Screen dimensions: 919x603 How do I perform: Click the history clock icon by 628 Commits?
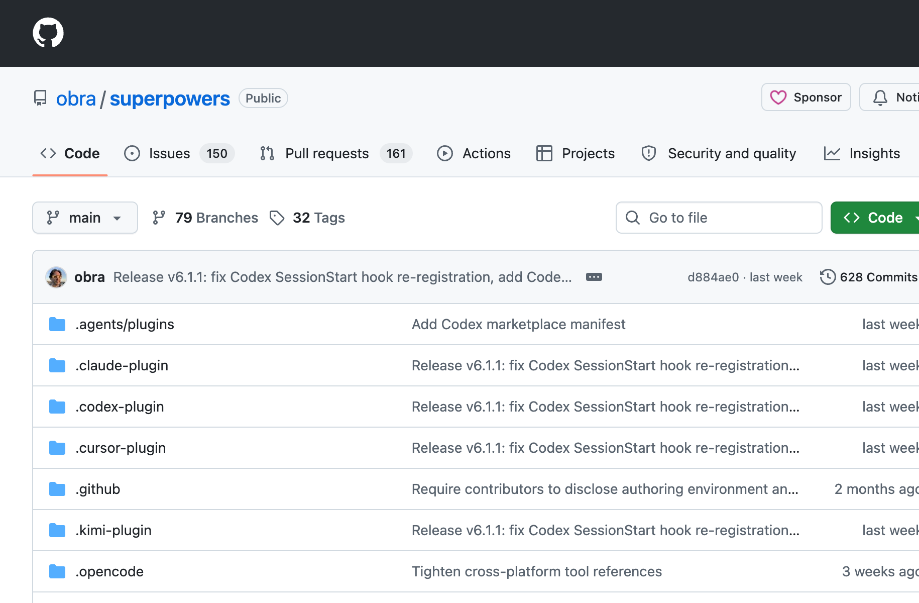[x=828, y=277]
